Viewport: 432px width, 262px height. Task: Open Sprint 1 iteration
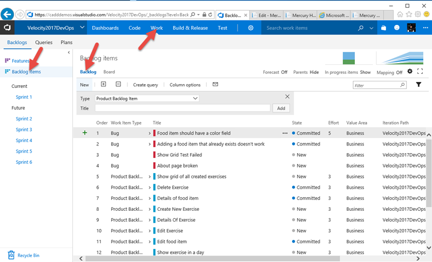click(24, 97)
